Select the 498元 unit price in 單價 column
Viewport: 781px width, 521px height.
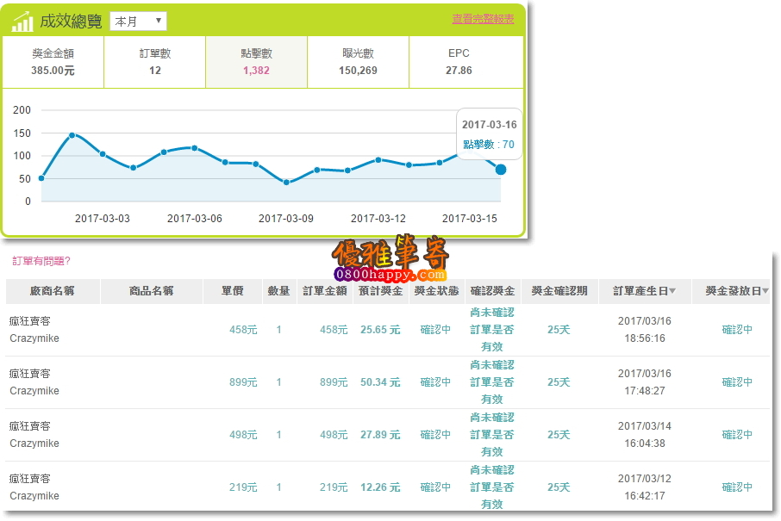[243, 435]
